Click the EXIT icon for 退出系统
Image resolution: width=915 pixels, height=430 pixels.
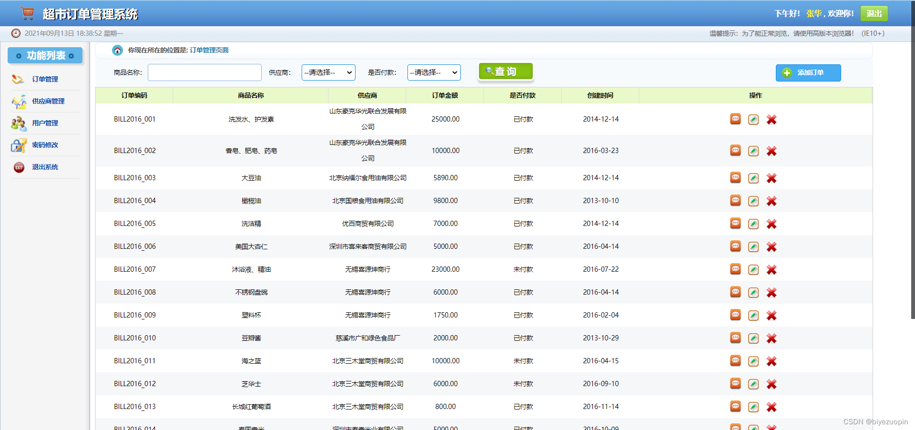tap(18, 167)
